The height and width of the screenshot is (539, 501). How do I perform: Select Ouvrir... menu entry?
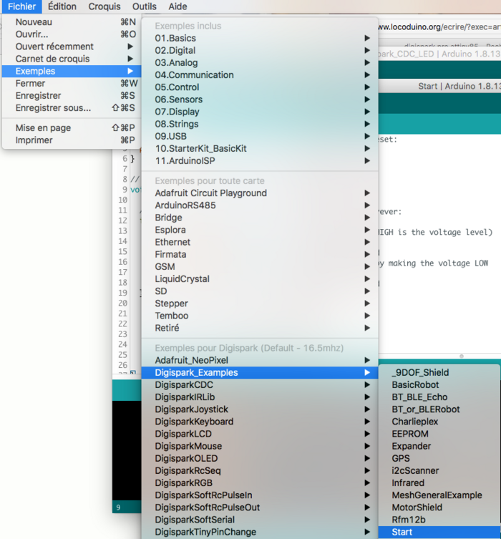coord(72,34)
